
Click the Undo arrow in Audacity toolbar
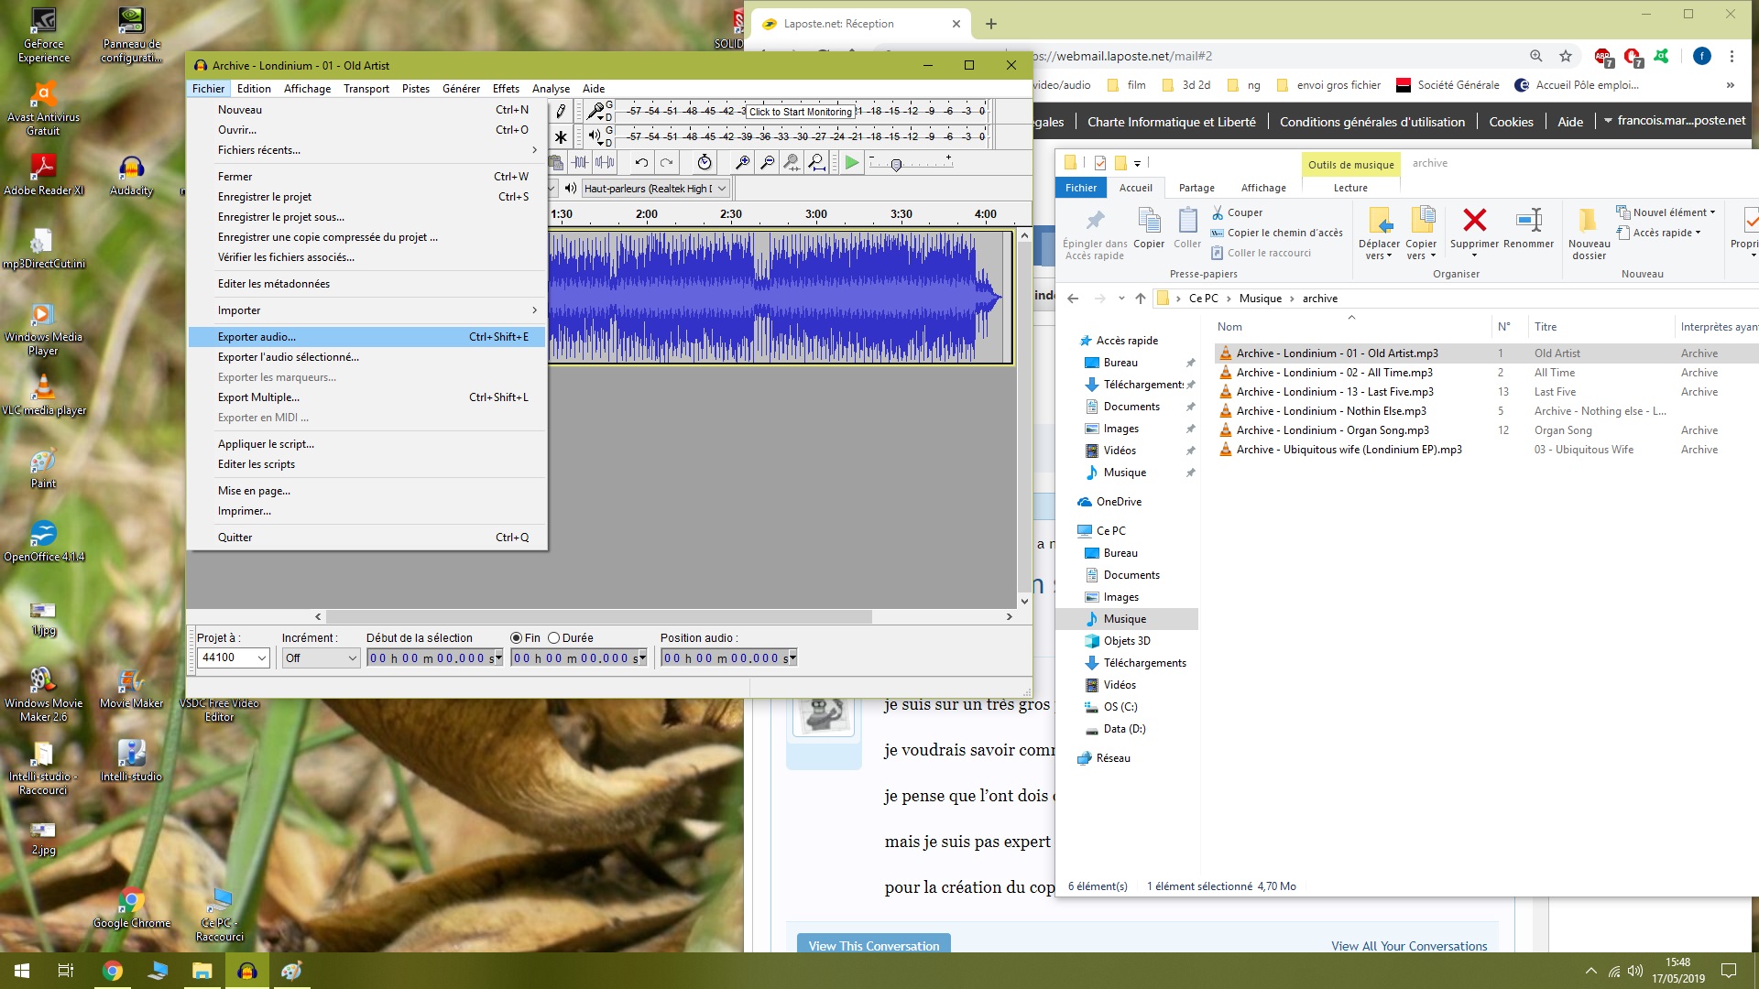click(641, 163)
